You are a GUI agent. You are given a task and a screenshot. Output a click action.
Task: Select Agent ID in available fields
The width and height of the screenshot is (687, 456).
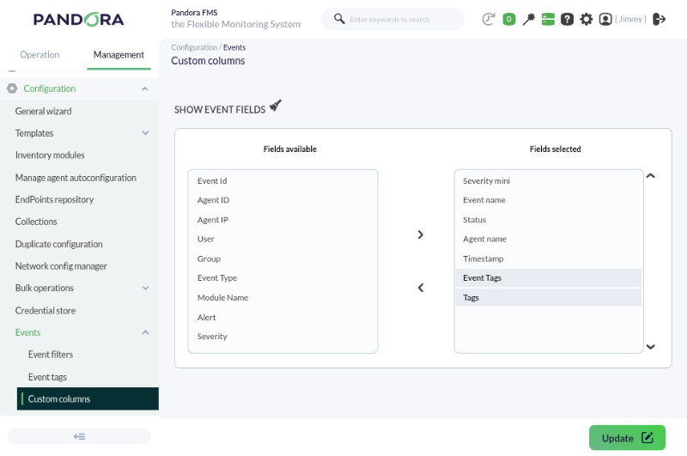[x=283, y=200]
